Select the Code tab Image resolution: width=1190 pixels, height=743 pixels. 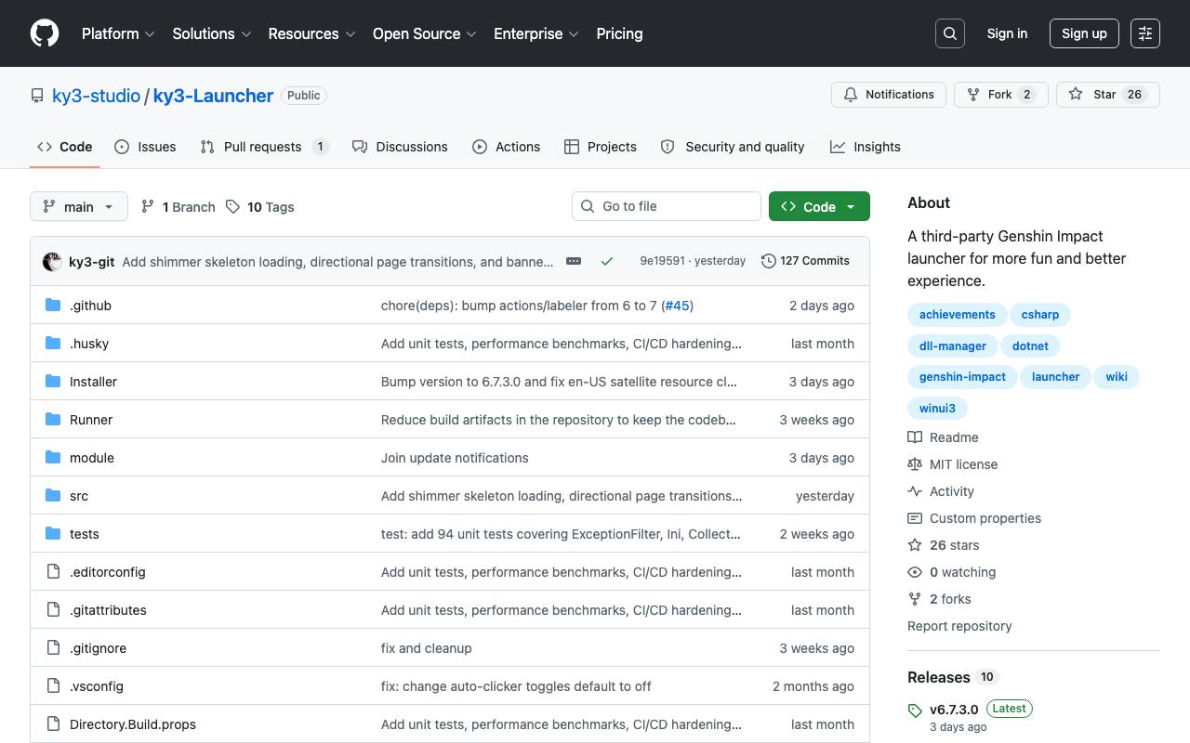click(x=64, y=147)
